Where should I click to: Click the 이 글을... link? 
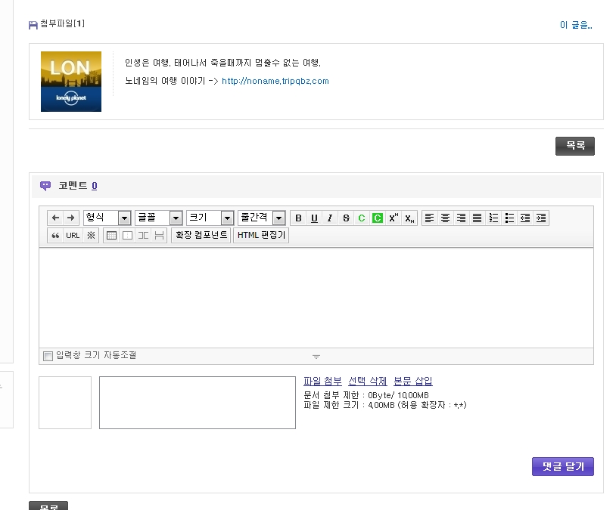pos(576,25)
